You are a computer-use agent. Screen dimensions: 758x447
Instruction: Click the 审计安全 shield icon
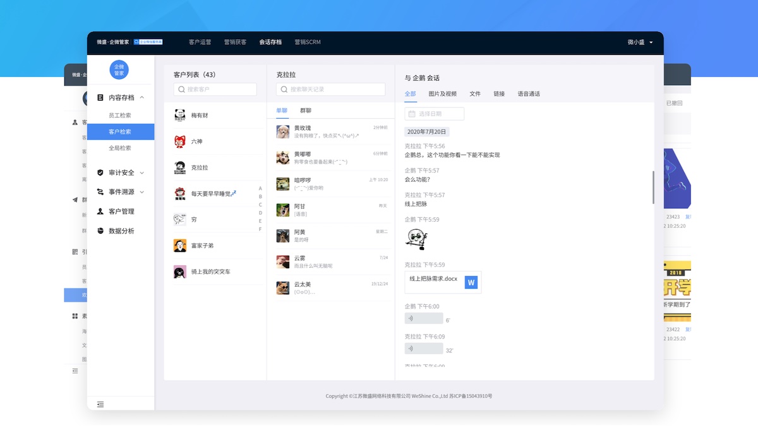100,172
